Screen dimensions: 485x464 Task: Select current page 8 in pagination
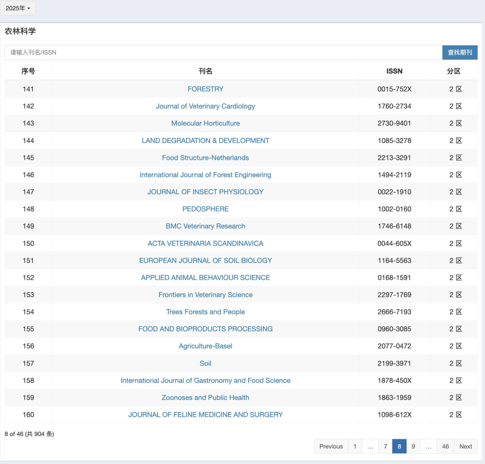coord(399,446)
